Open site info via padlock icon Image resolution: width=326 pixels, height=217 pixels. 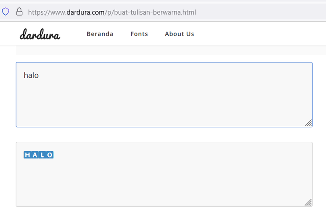pos(19,12)
